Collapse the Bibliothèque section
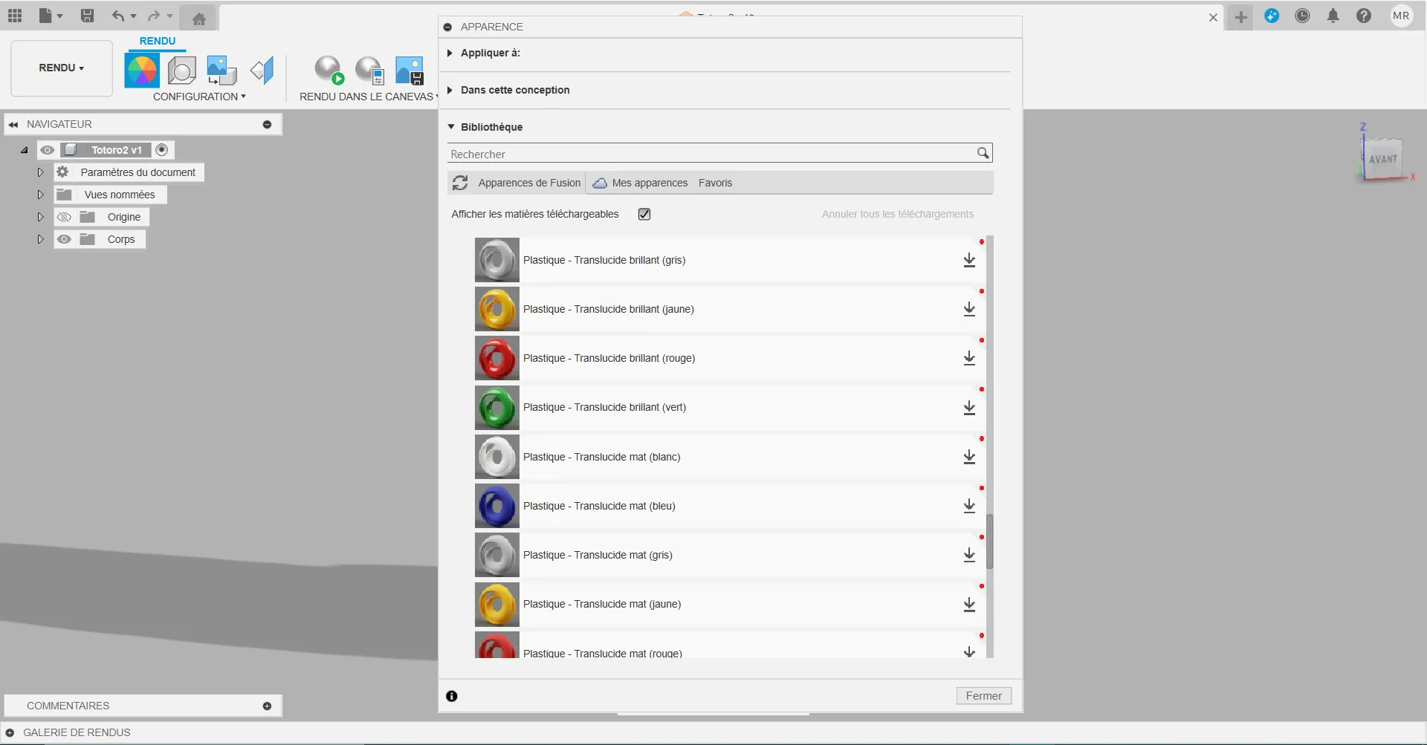 point(450,127)
